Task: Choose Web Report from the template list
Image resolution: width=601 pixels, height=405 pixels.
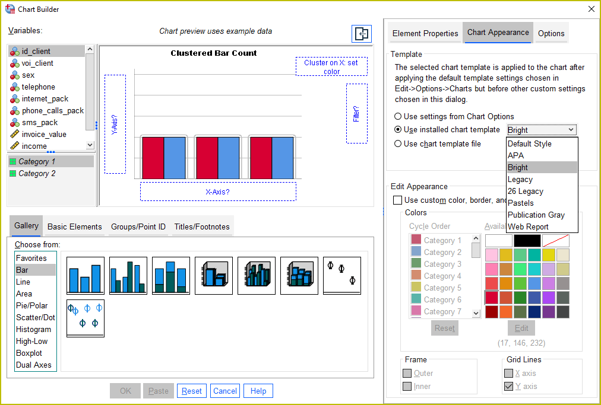Action: point(542,227)
